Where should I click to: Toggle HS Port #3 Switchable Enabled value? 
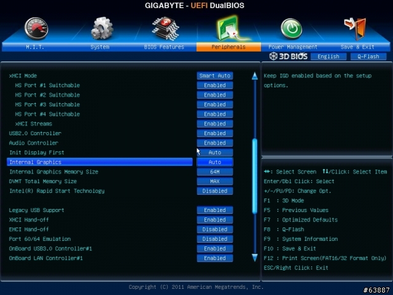click(215, 104)
